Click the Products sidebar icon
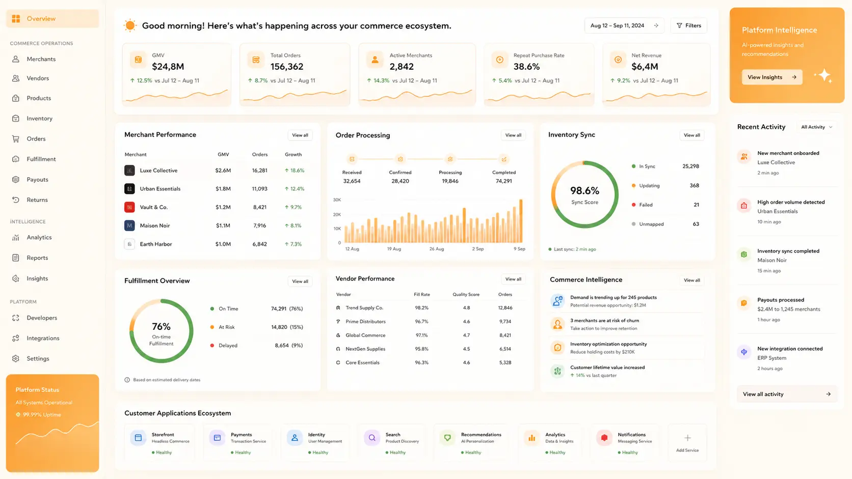The height and width of the screenshot is (479, 852). coord(16,98)
